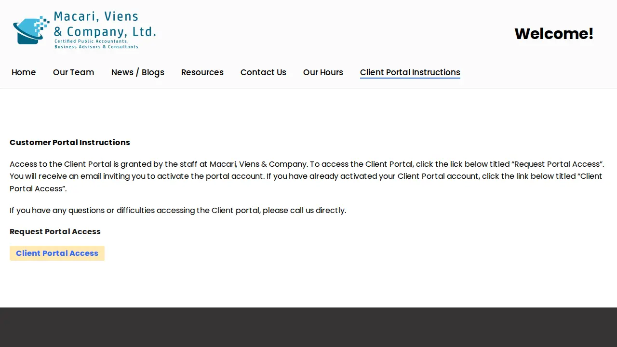Select the Resources menu item
This screenshot has width=617, height=347.
pyautogui.click(x=202, y=72)
